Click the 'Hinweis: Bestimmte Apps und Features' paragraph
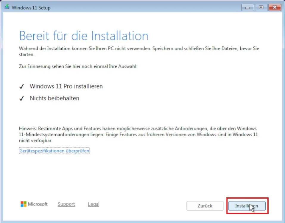Screen dimensions: 285x223 pyautogui.click(x=138, y=135)
